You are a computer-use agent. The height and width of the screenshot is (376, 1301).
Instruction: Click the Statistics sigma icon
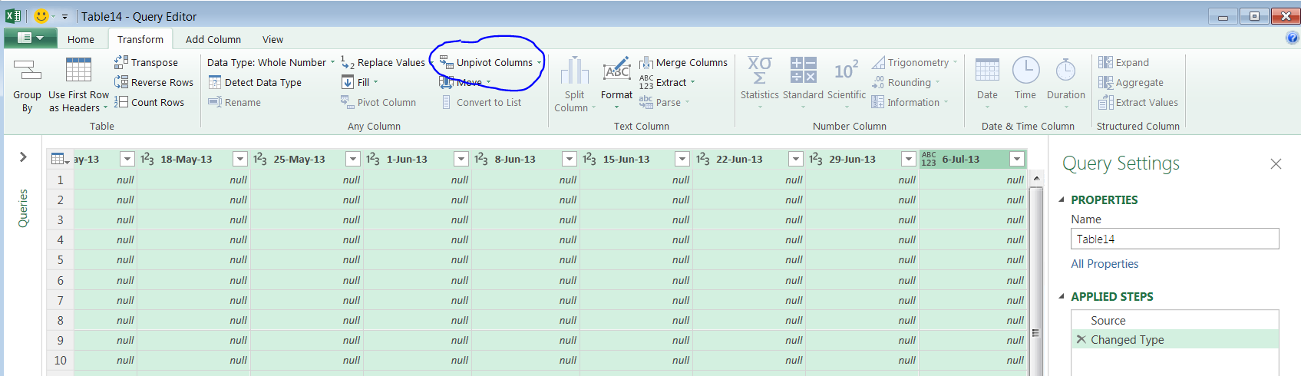[x=759, y=71]
